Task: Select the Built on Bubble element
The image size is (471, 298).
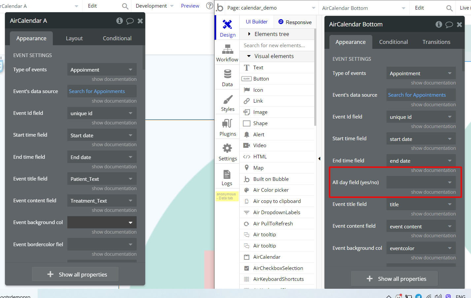Action: point(277,179)
